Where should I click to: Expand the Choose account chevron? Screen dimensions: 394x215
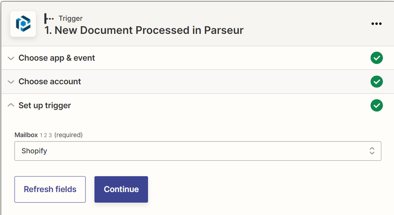(11, 82)
